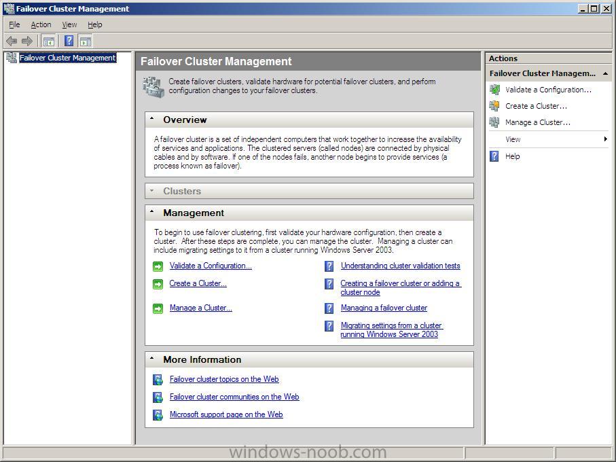
Task: Open the View menu in the menu bar
Action: pos(69,24)
